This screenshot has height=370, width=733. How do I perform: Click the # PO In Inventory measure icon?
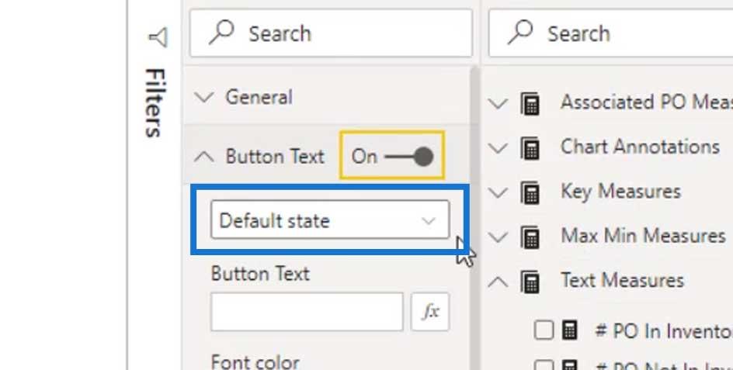coord(570,330)
